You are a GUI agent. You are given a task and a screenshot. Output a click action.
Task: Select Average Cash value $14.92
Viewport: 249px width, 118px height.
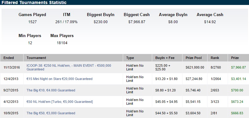coord(210,22)
